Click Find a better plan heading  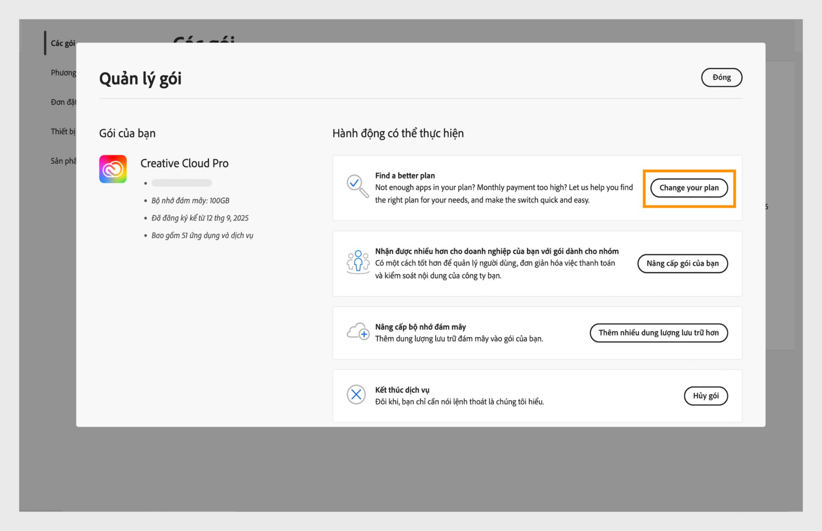coord(405,176)
